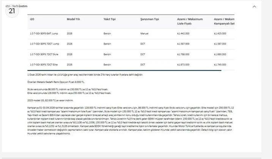Click the Şanzıman Tipi column header
The width and height of the screenshot is (272, 159).
[x=149, y=19]
